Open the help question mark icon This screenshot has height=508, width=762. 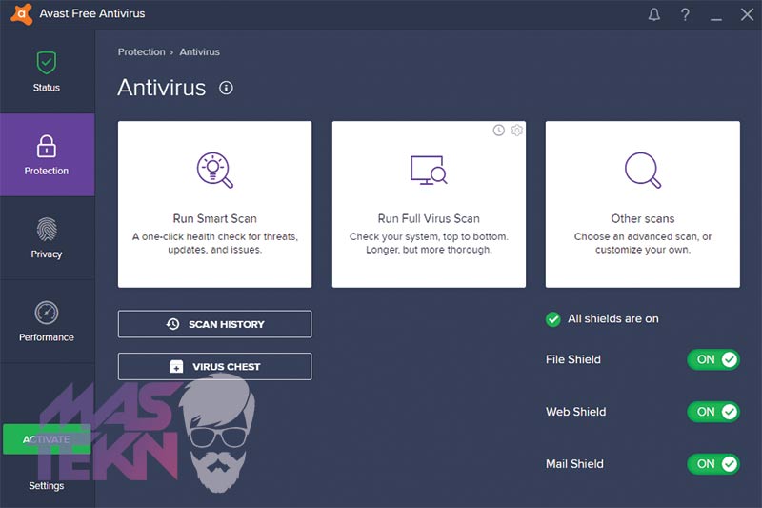click(685, 14)
